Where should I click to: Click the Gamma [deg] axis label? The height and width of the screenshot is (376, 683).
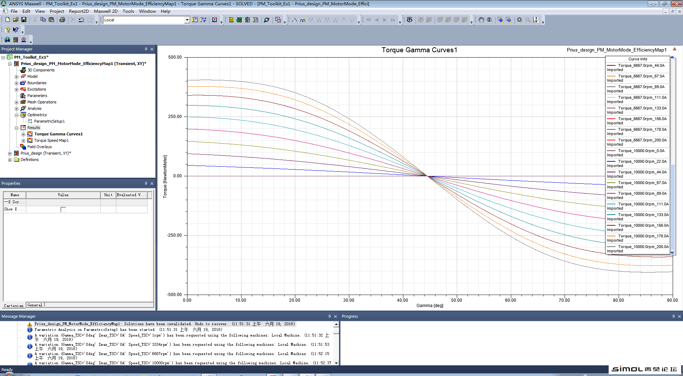click(x=430, y=305)
